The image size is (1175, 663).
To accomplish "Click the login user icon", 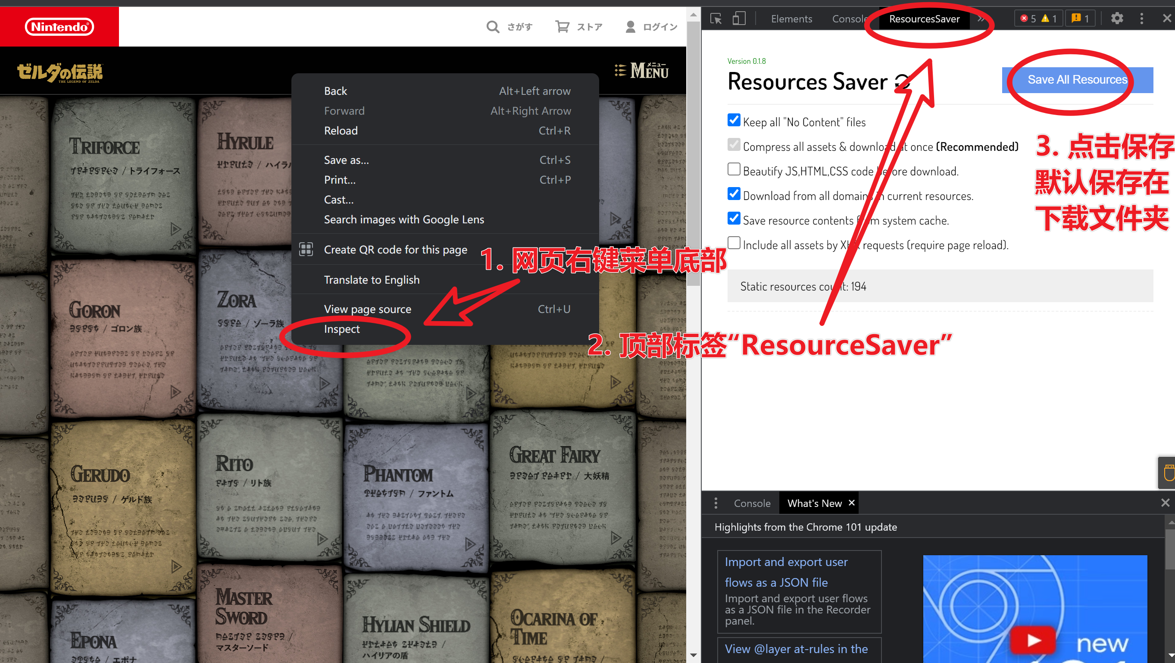I will (x=630, y=27).
